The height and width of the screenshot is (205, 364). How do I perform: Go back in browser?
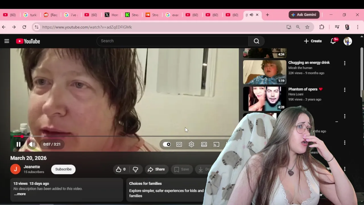tap(4, 27)
